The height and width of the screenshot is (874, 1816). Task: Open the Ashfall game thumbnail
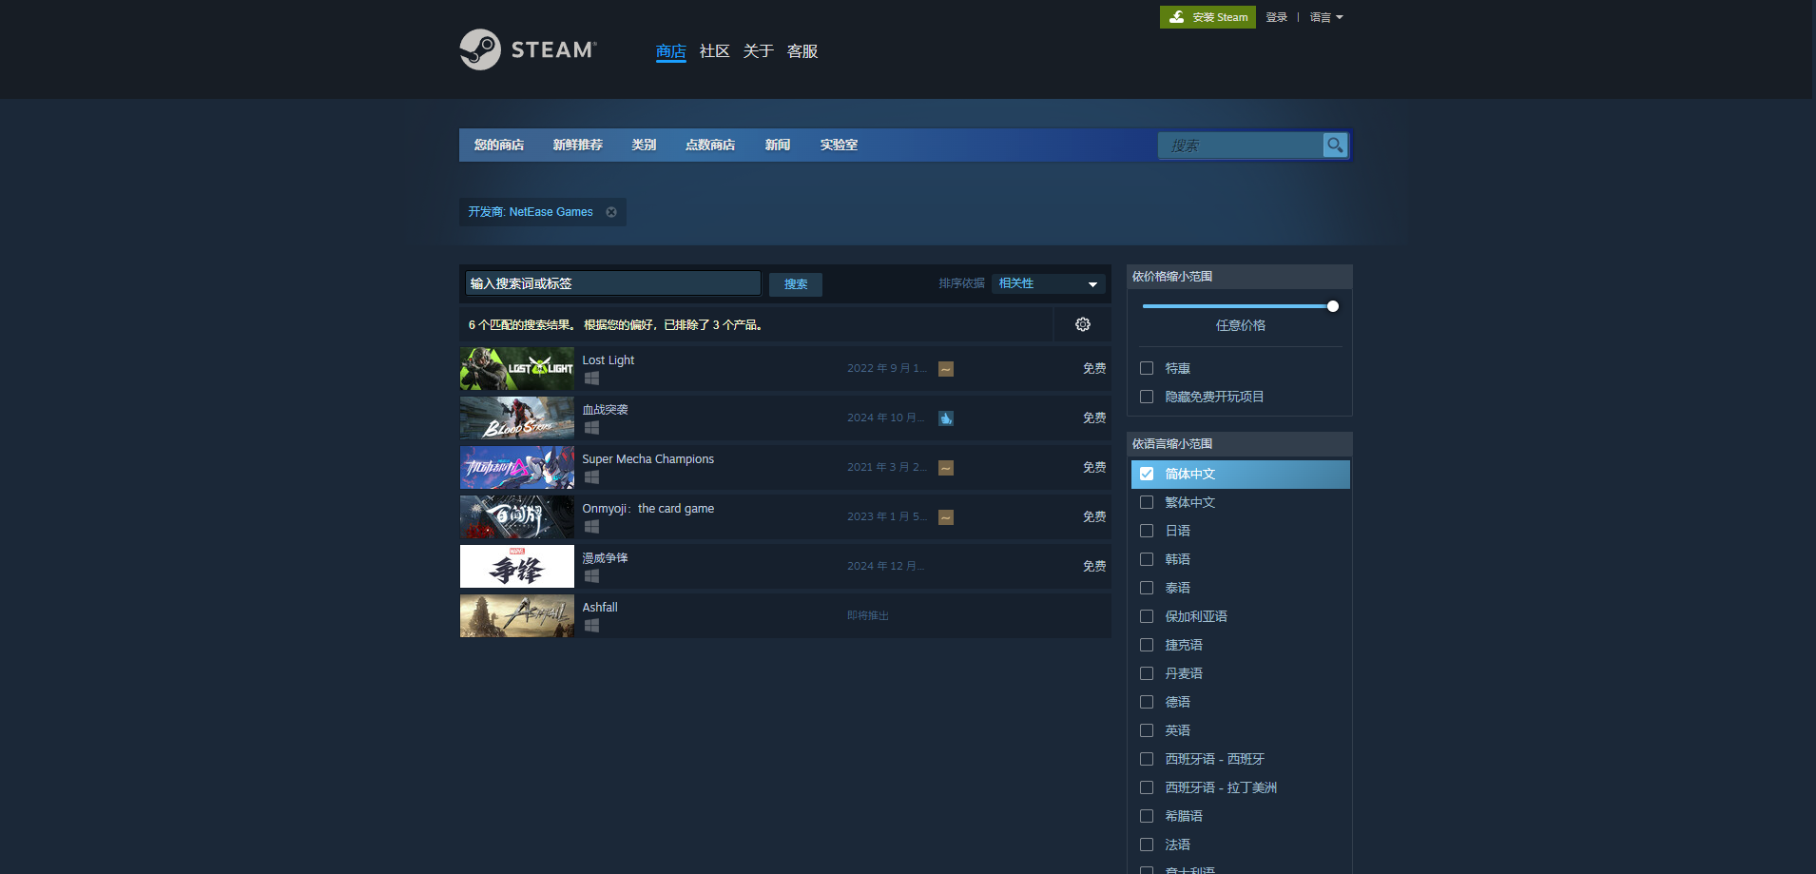pos(517,616)
